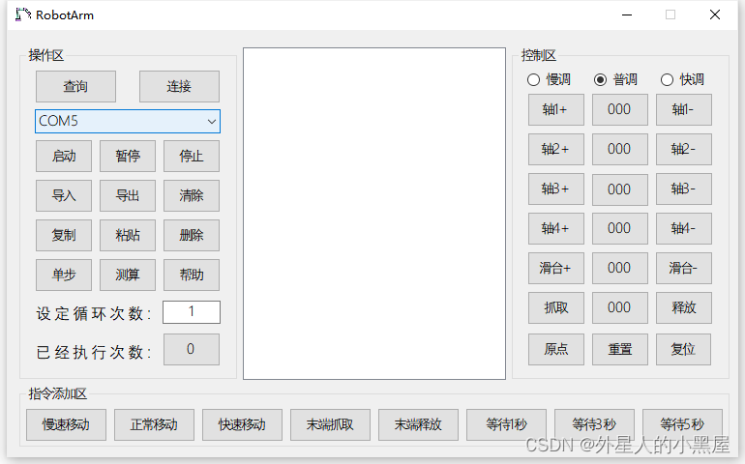This screenshot has width=745, height=464.
Task: Click the 轴2- button
Action: click(x=684, y=149)
